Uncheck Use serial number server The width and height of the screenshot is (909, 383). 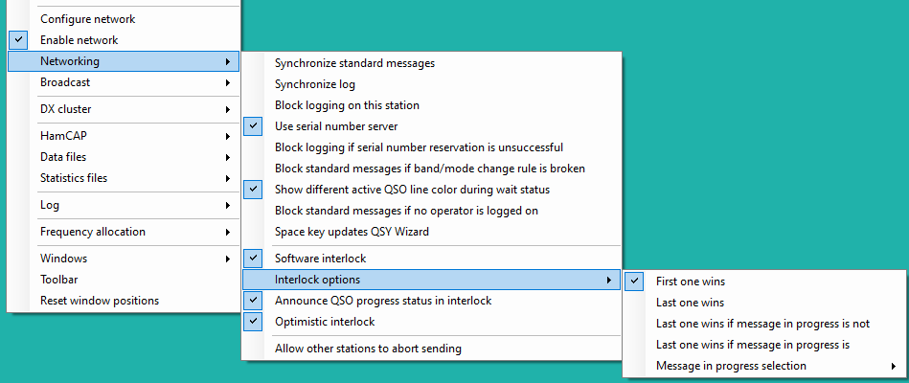431,126
